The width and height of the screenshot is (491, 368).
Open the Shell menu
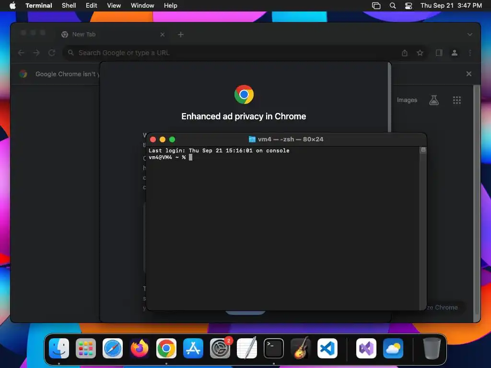pos(69,5)
